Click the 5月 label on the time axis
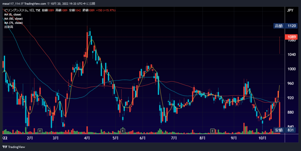301x151 pixels. 115,138
